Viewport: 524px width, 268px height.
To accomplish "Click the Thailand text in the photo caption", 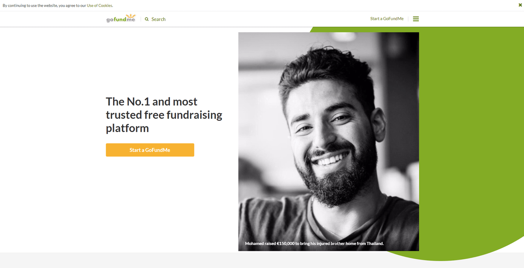I will [373, 244].
